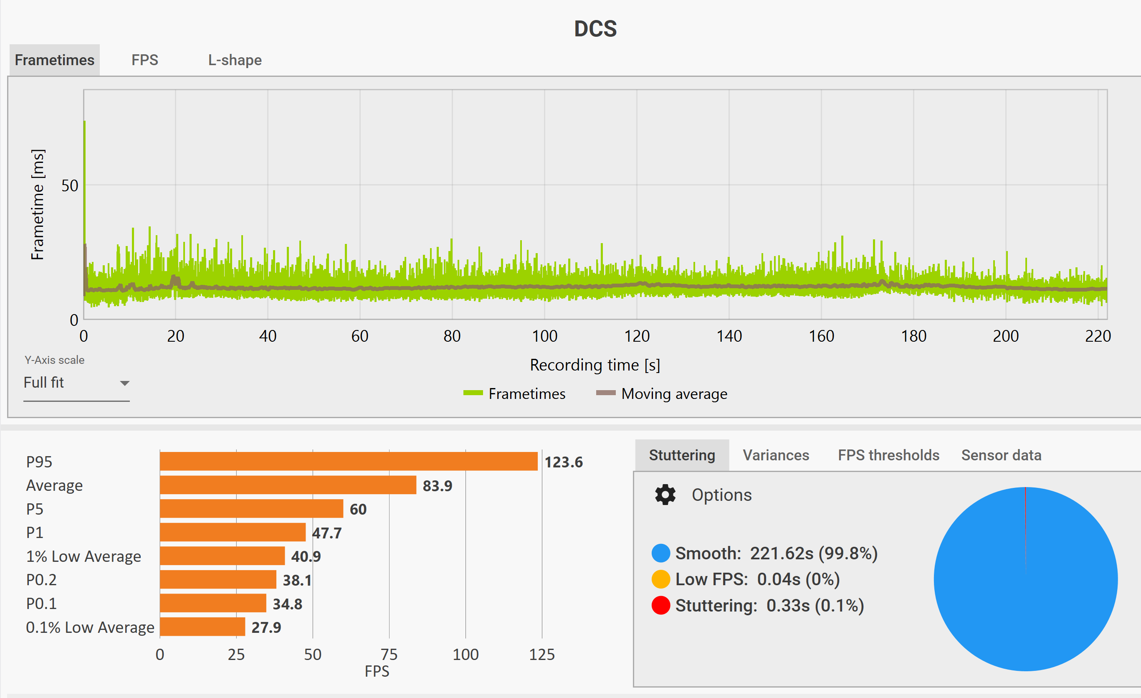Open the Variances tab
The image size is (1141, 698).
click(x=776, y=455)
